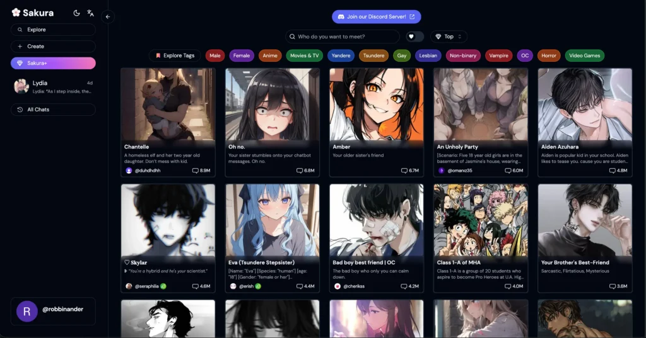Open the Explore Tags button
Screen dimensions: 646x338
click(175, 55)
